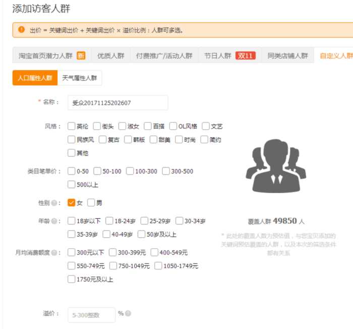Check the 0-50 price checkbox

click(x=72, y=171)
